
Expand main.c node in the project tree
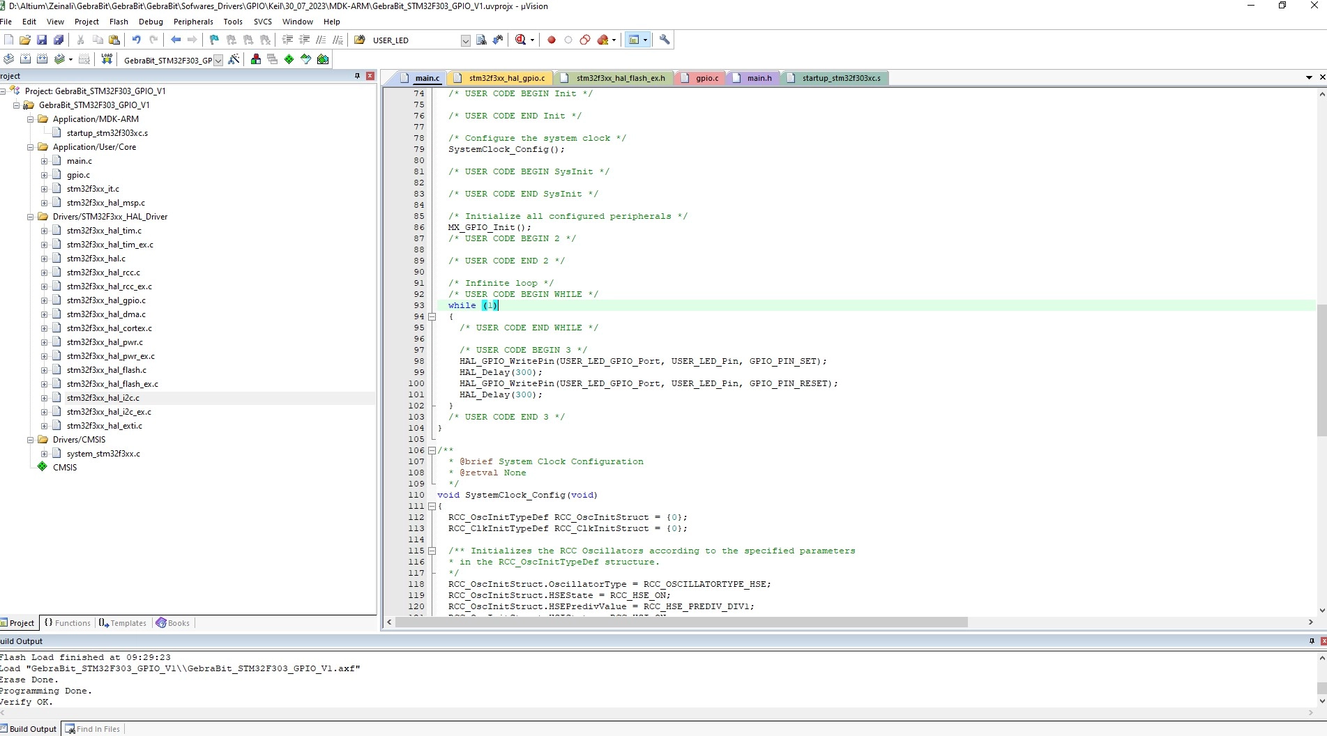(x=45, y=161)
